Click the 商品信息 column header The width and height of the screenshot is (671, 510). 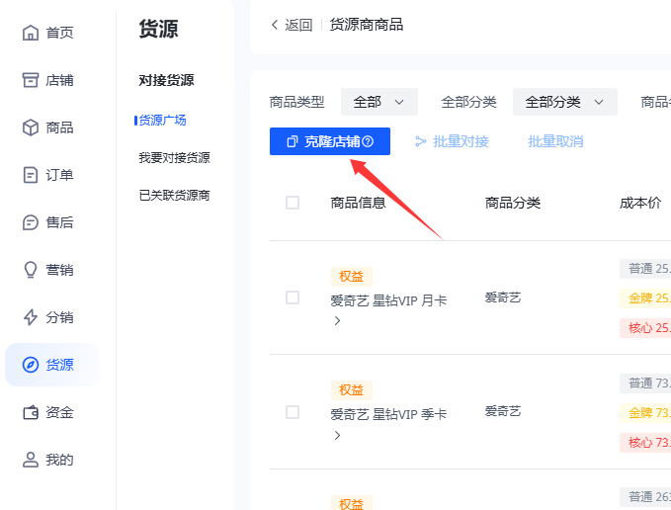[358, 203]
